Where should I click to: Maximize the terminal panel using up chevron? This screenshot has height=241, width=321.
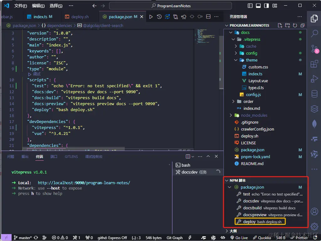point(208,156)
